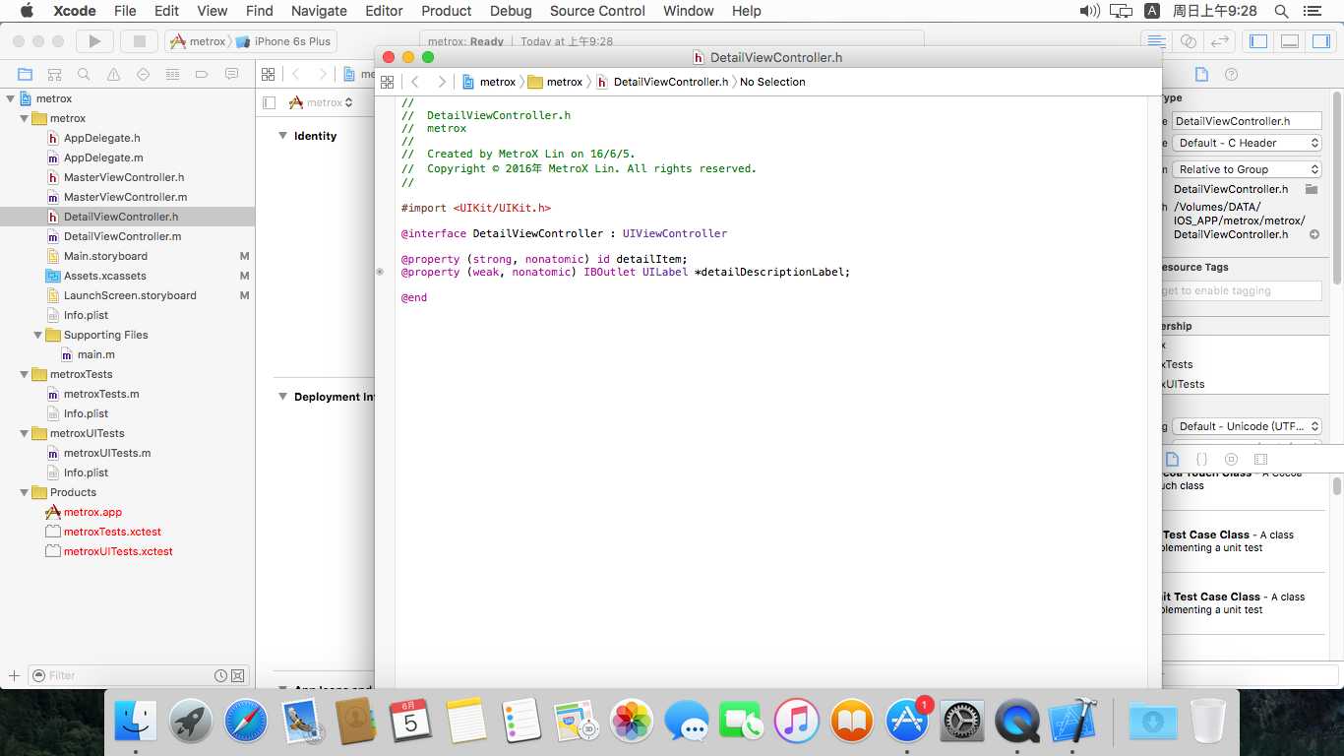Open the Test navigator diamond icon
The image size is (1344, 756).
[143, 74]
